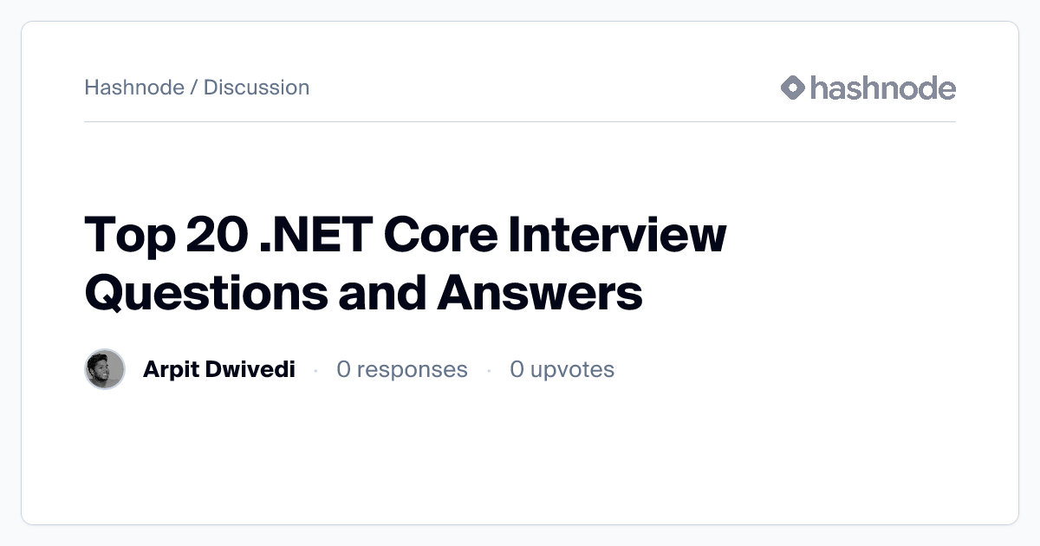Select Discussion in the breadcrumb
1040x546 pixels.
coord(257,88)
